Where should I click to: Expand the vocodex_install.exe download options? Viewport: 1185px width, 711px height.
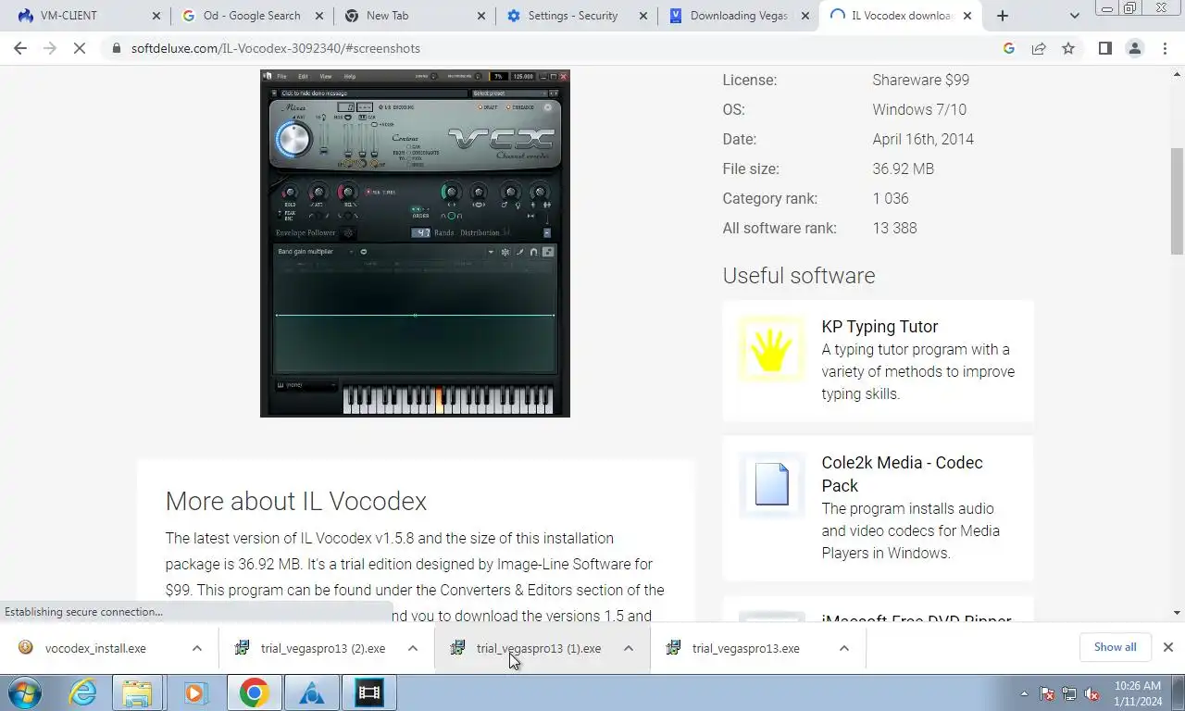[197, 648]
